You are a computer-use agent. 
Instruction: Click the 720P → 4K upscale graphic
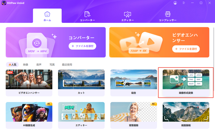pyautogui.click(x=139, y=51)
